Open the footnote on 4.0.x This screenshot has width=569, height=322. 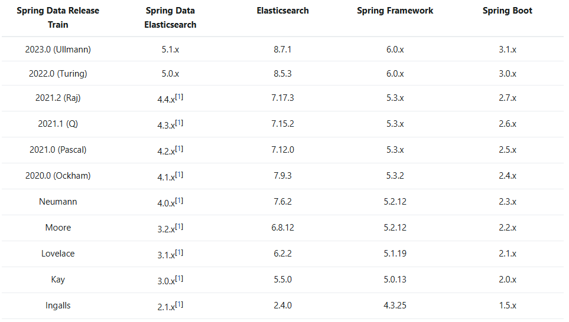(179, 201)
